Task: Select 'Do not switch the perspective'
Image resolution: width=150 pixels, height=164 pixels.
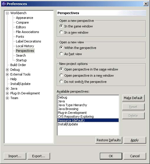Action: click(x=61, y=81)
